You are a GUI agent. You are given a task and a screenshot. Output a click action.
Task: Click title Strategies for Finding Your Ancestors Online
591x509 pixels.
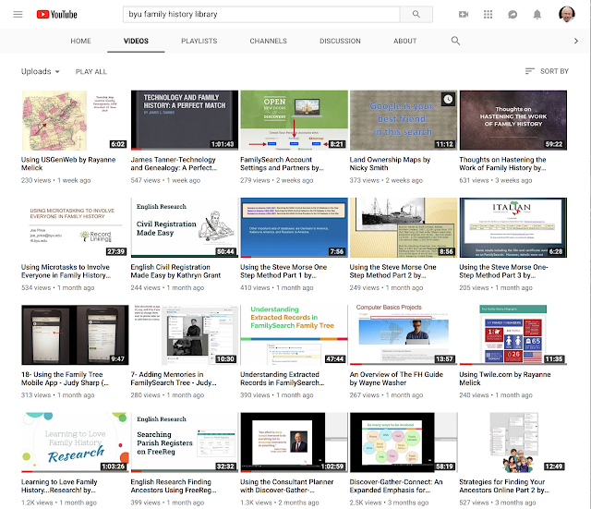504,486
